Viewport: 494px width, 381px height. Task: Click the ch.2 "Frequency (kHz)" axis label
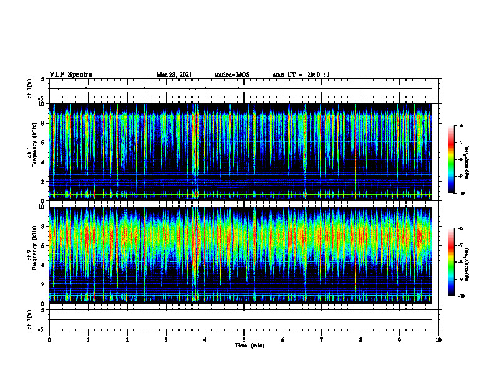(34, 247)
